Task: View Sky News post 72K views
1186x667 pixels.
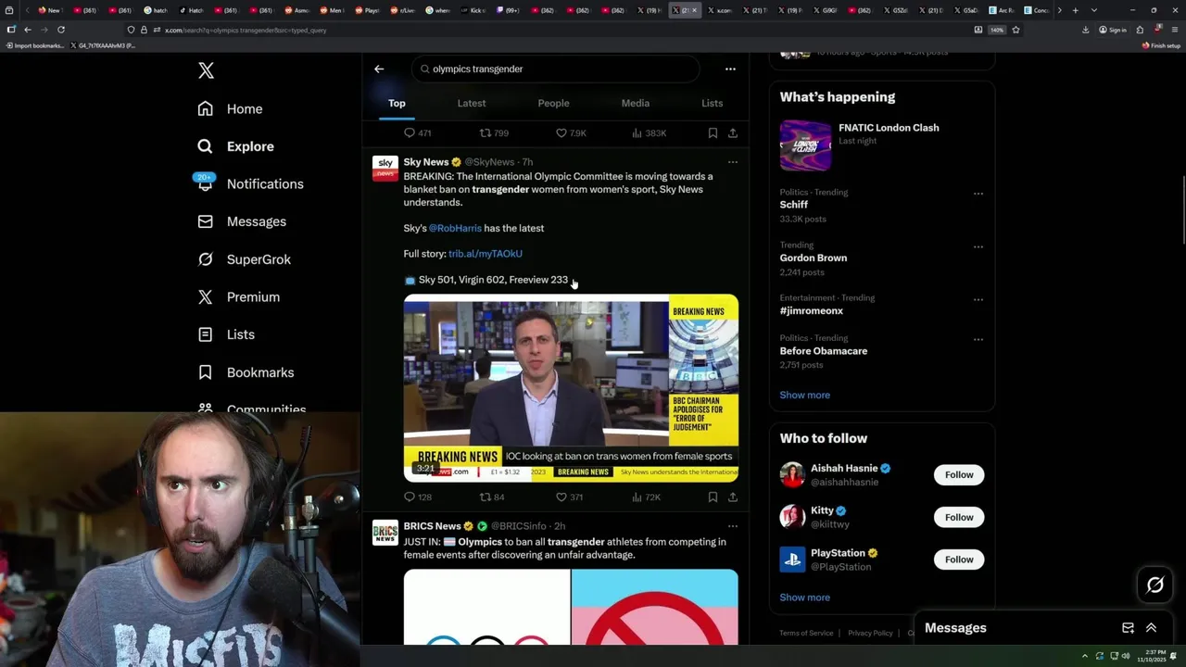Action: pyautogui.click(x=646, y=497)
